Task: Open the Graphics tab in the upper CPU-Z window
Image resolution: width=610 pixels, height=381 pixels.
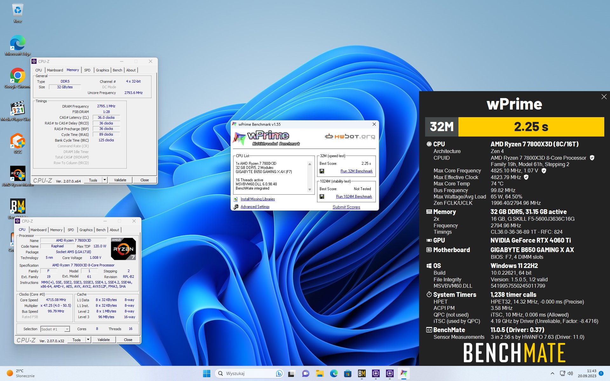Action: [102, 70]
